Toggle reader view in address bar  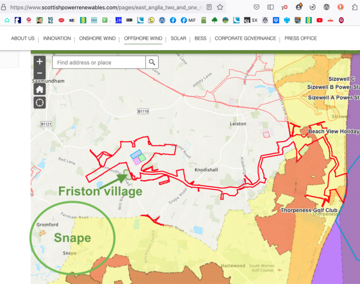point(209,7)
